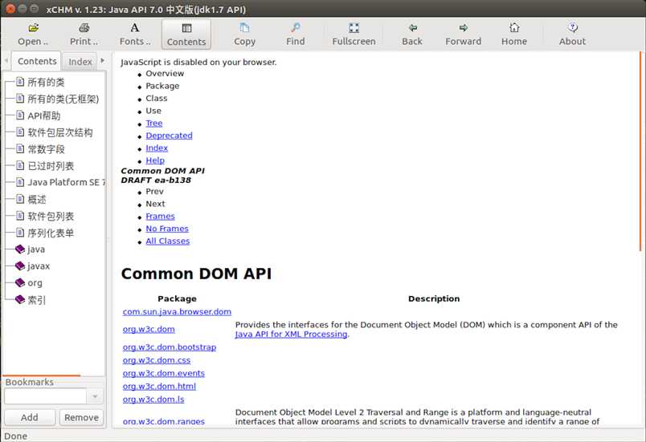Follow the Tree link

(x=154, y=123)
